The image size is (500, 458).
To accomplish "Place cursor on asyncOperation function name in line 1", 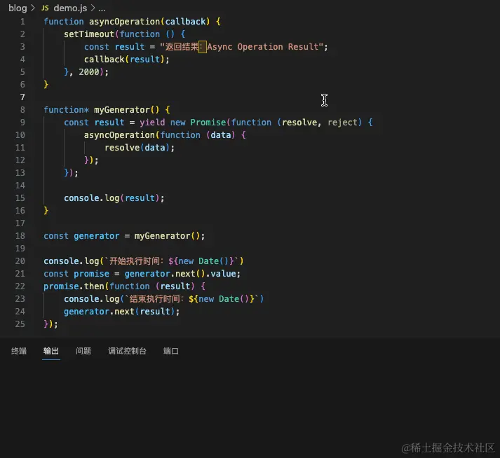I will point(124,22).
